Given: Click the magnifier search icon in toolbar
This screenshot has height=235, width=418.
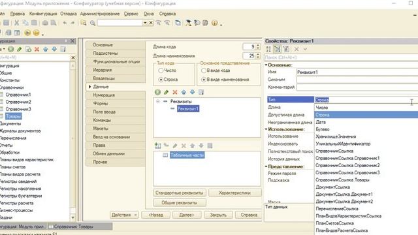Looking at the screenshot, I should 93,23.
